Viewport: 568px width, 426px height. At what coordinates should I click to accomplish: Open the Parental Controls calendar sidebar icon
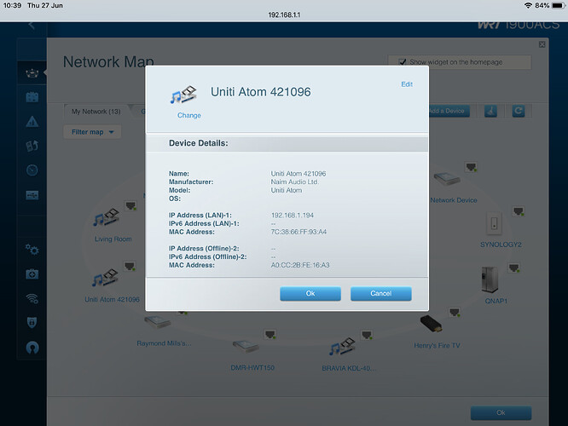pyautogui.click(x=32, y=97)
